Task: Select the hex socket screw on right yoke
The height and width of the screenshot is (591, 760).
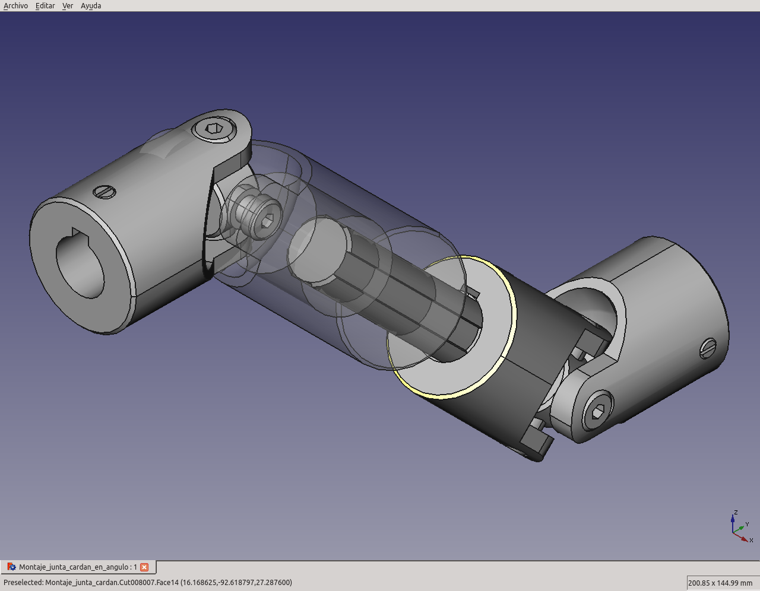Action: [598, 411]
